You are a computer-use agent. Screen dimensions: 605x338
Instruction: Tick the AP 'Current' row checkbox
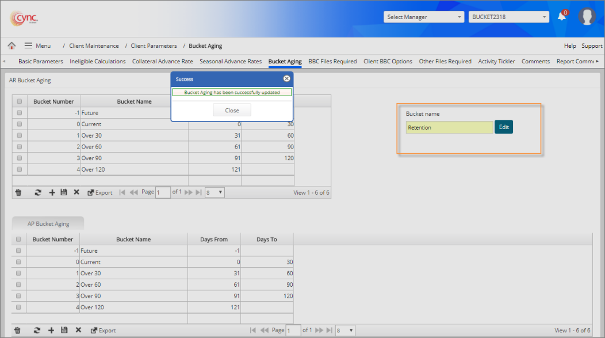coord(19,262)
